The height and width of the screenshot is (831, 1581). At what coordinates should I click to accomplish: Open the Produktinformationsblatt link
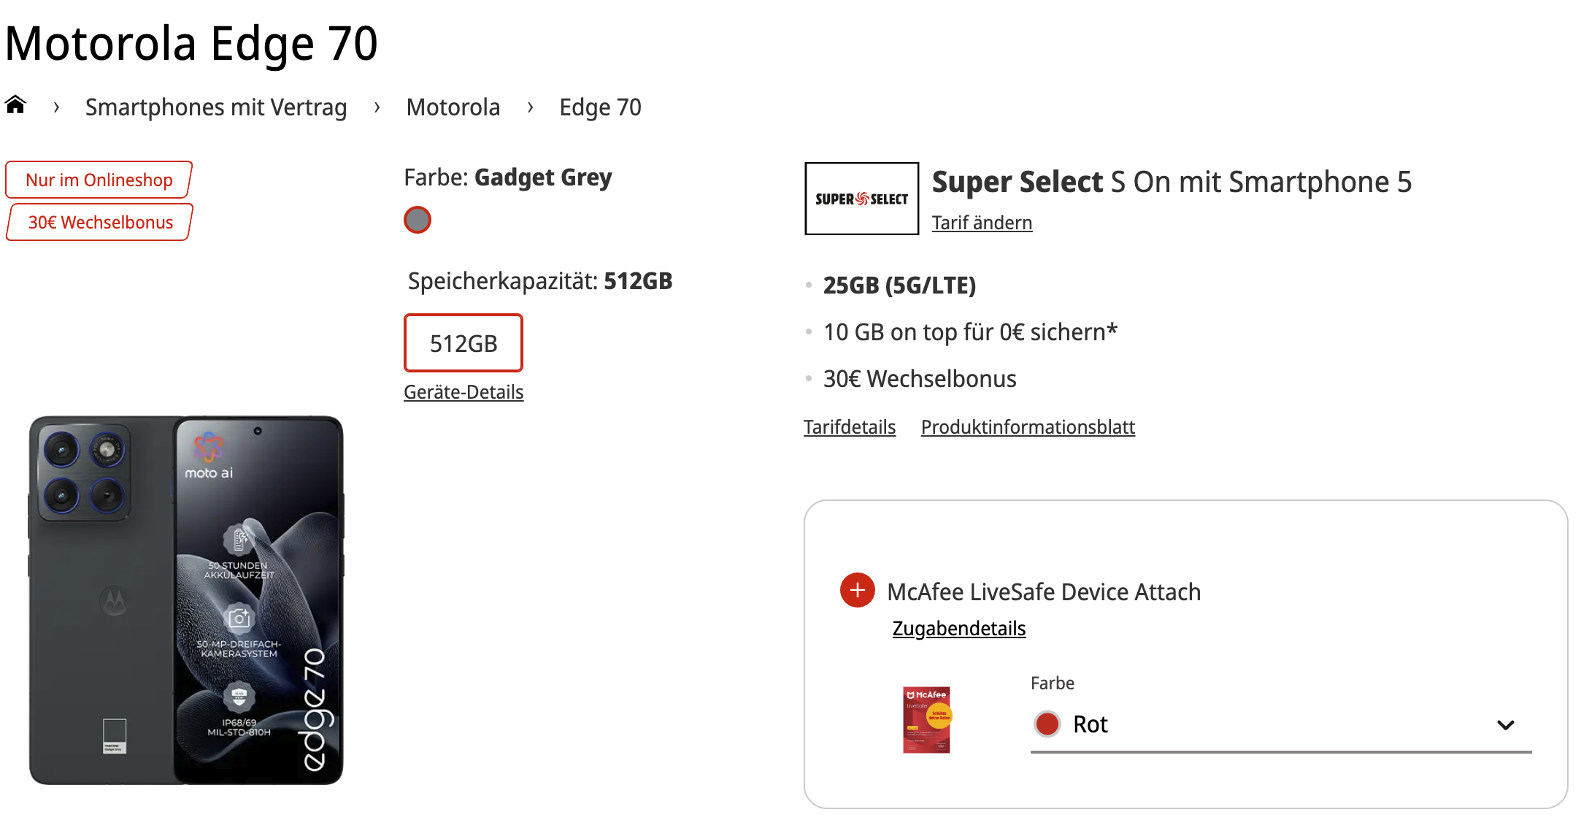[x=1028, y=427]
